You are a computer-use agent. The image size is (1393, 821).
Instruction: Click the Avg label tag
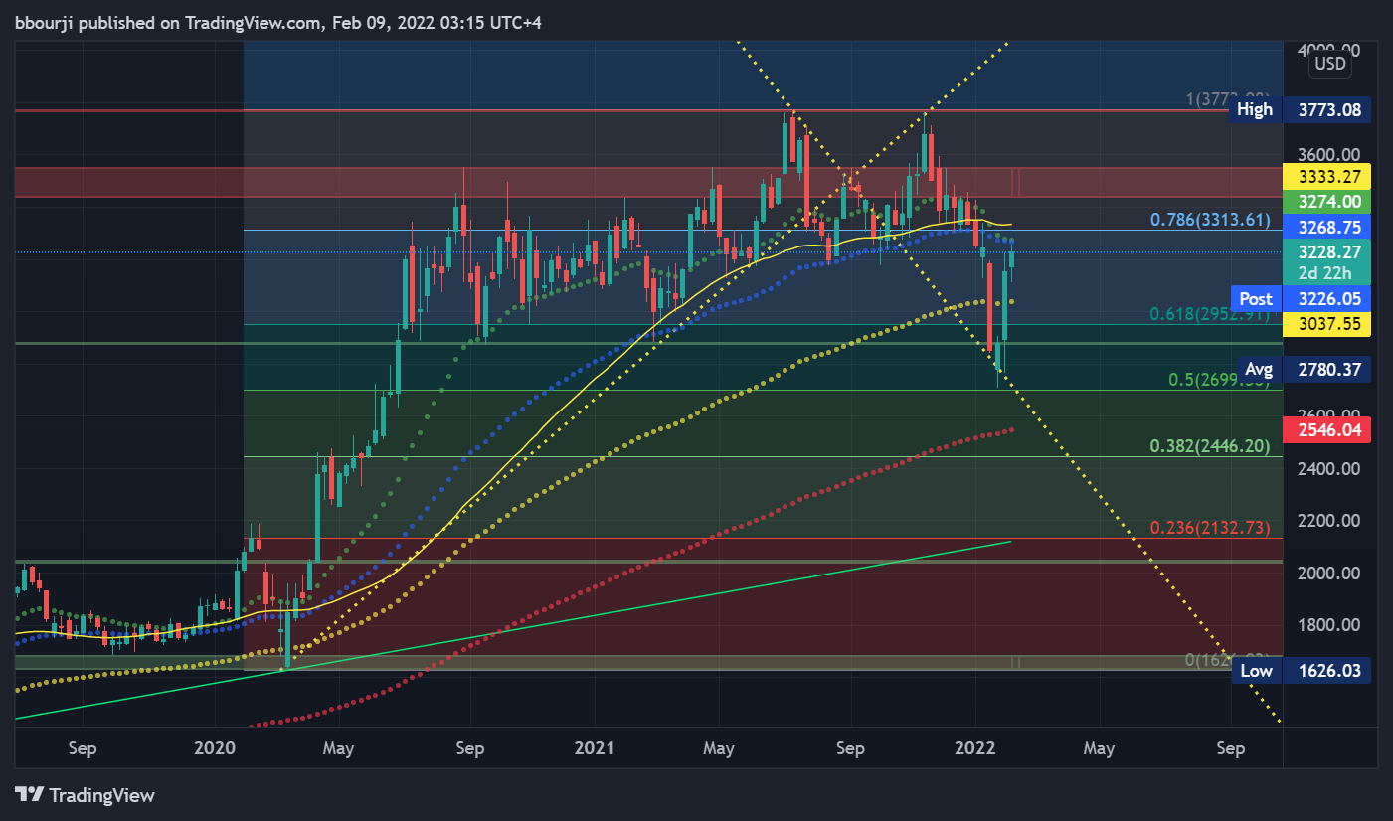(x=1257, y=370)
